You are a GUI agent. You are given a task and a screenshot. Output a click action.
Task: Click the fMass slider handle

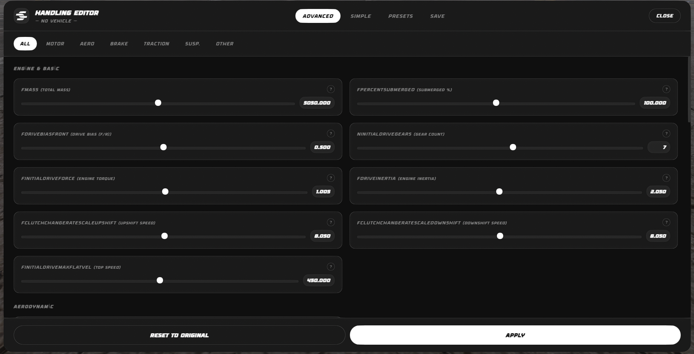158,103
